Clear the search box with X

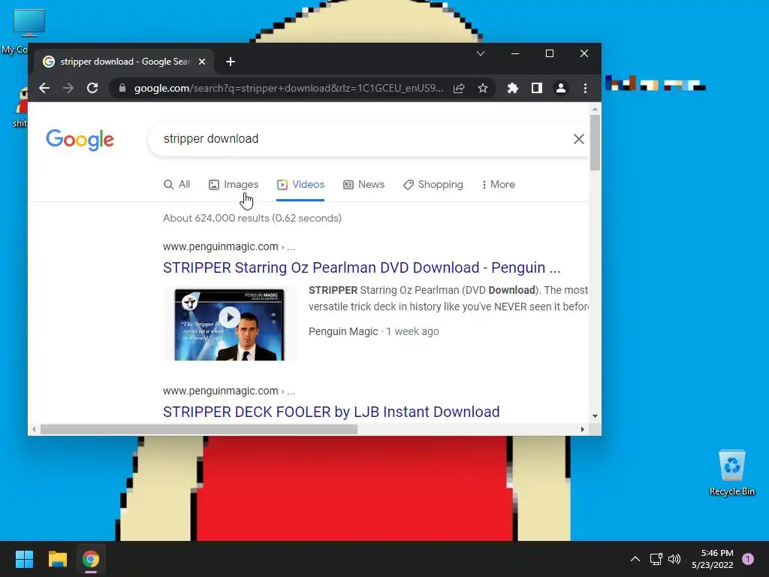pos(579,139)
